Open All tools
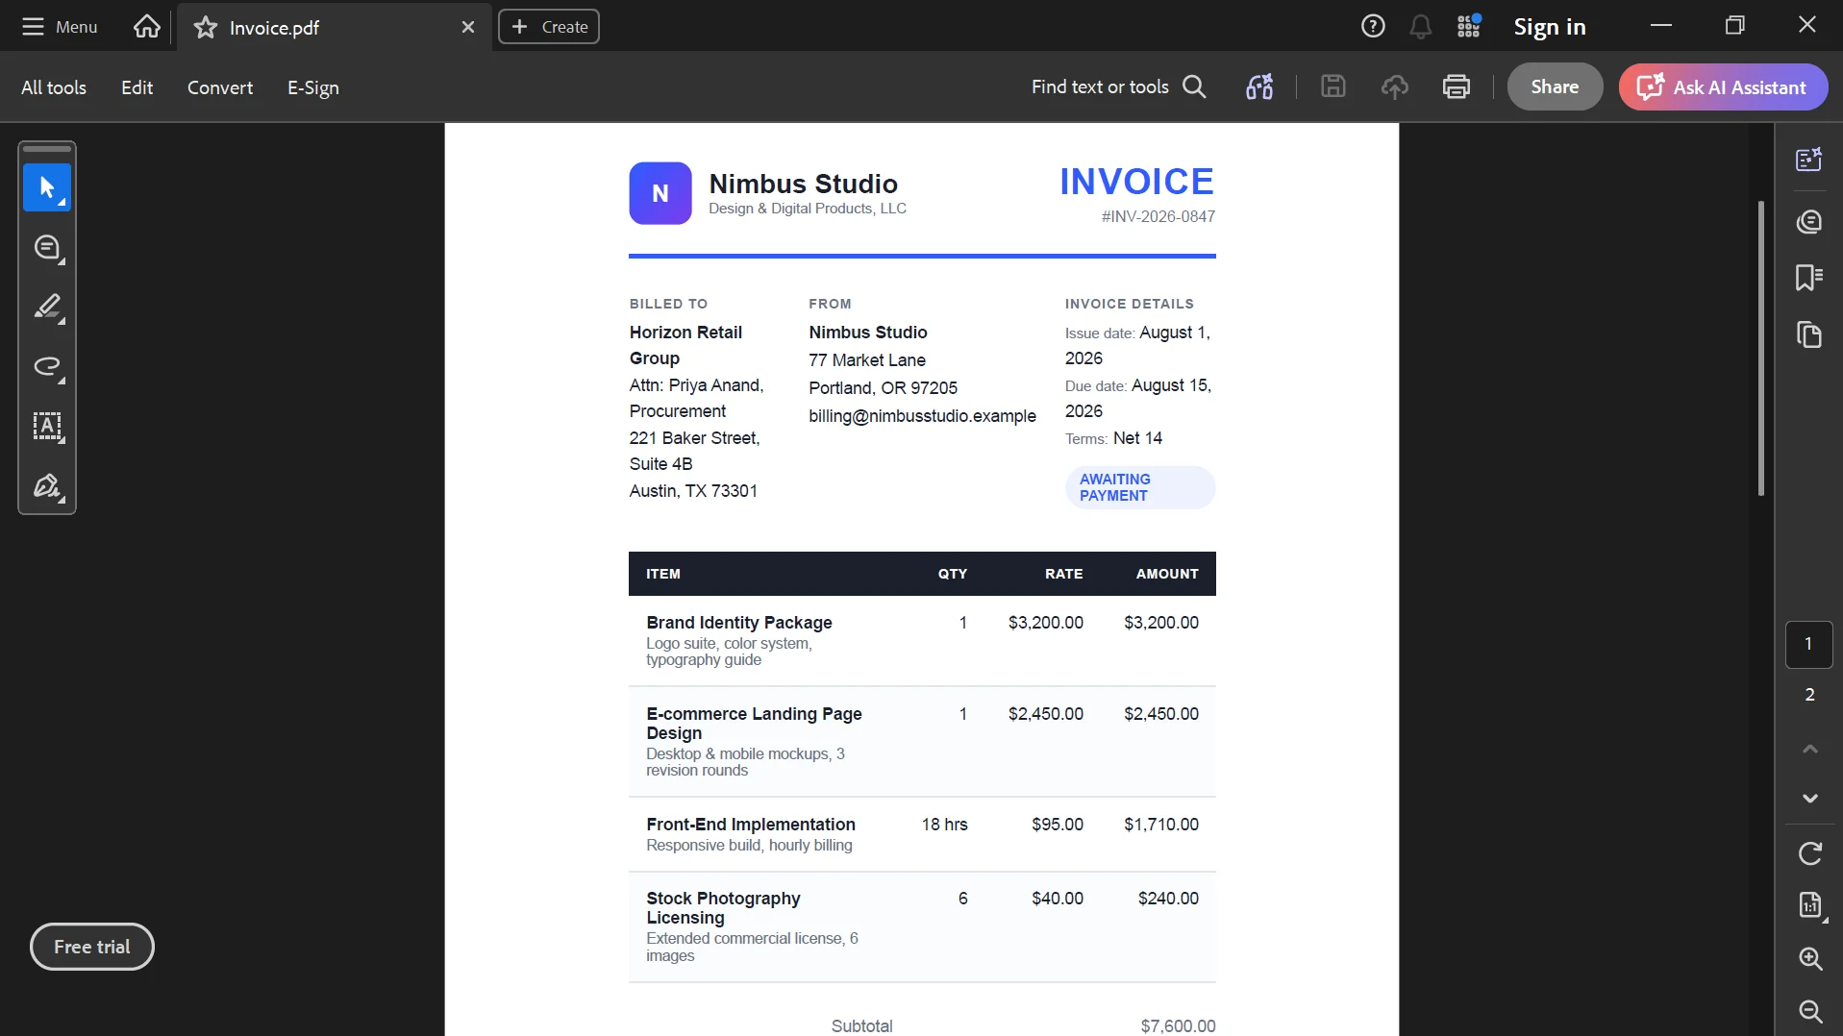 [x=54, y=87]
